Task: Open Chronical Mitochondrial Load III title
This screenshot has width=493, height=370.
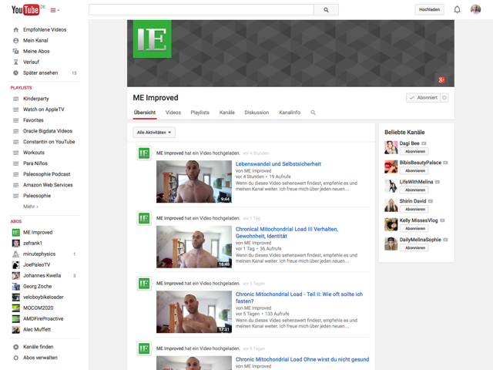Action: 287,233
